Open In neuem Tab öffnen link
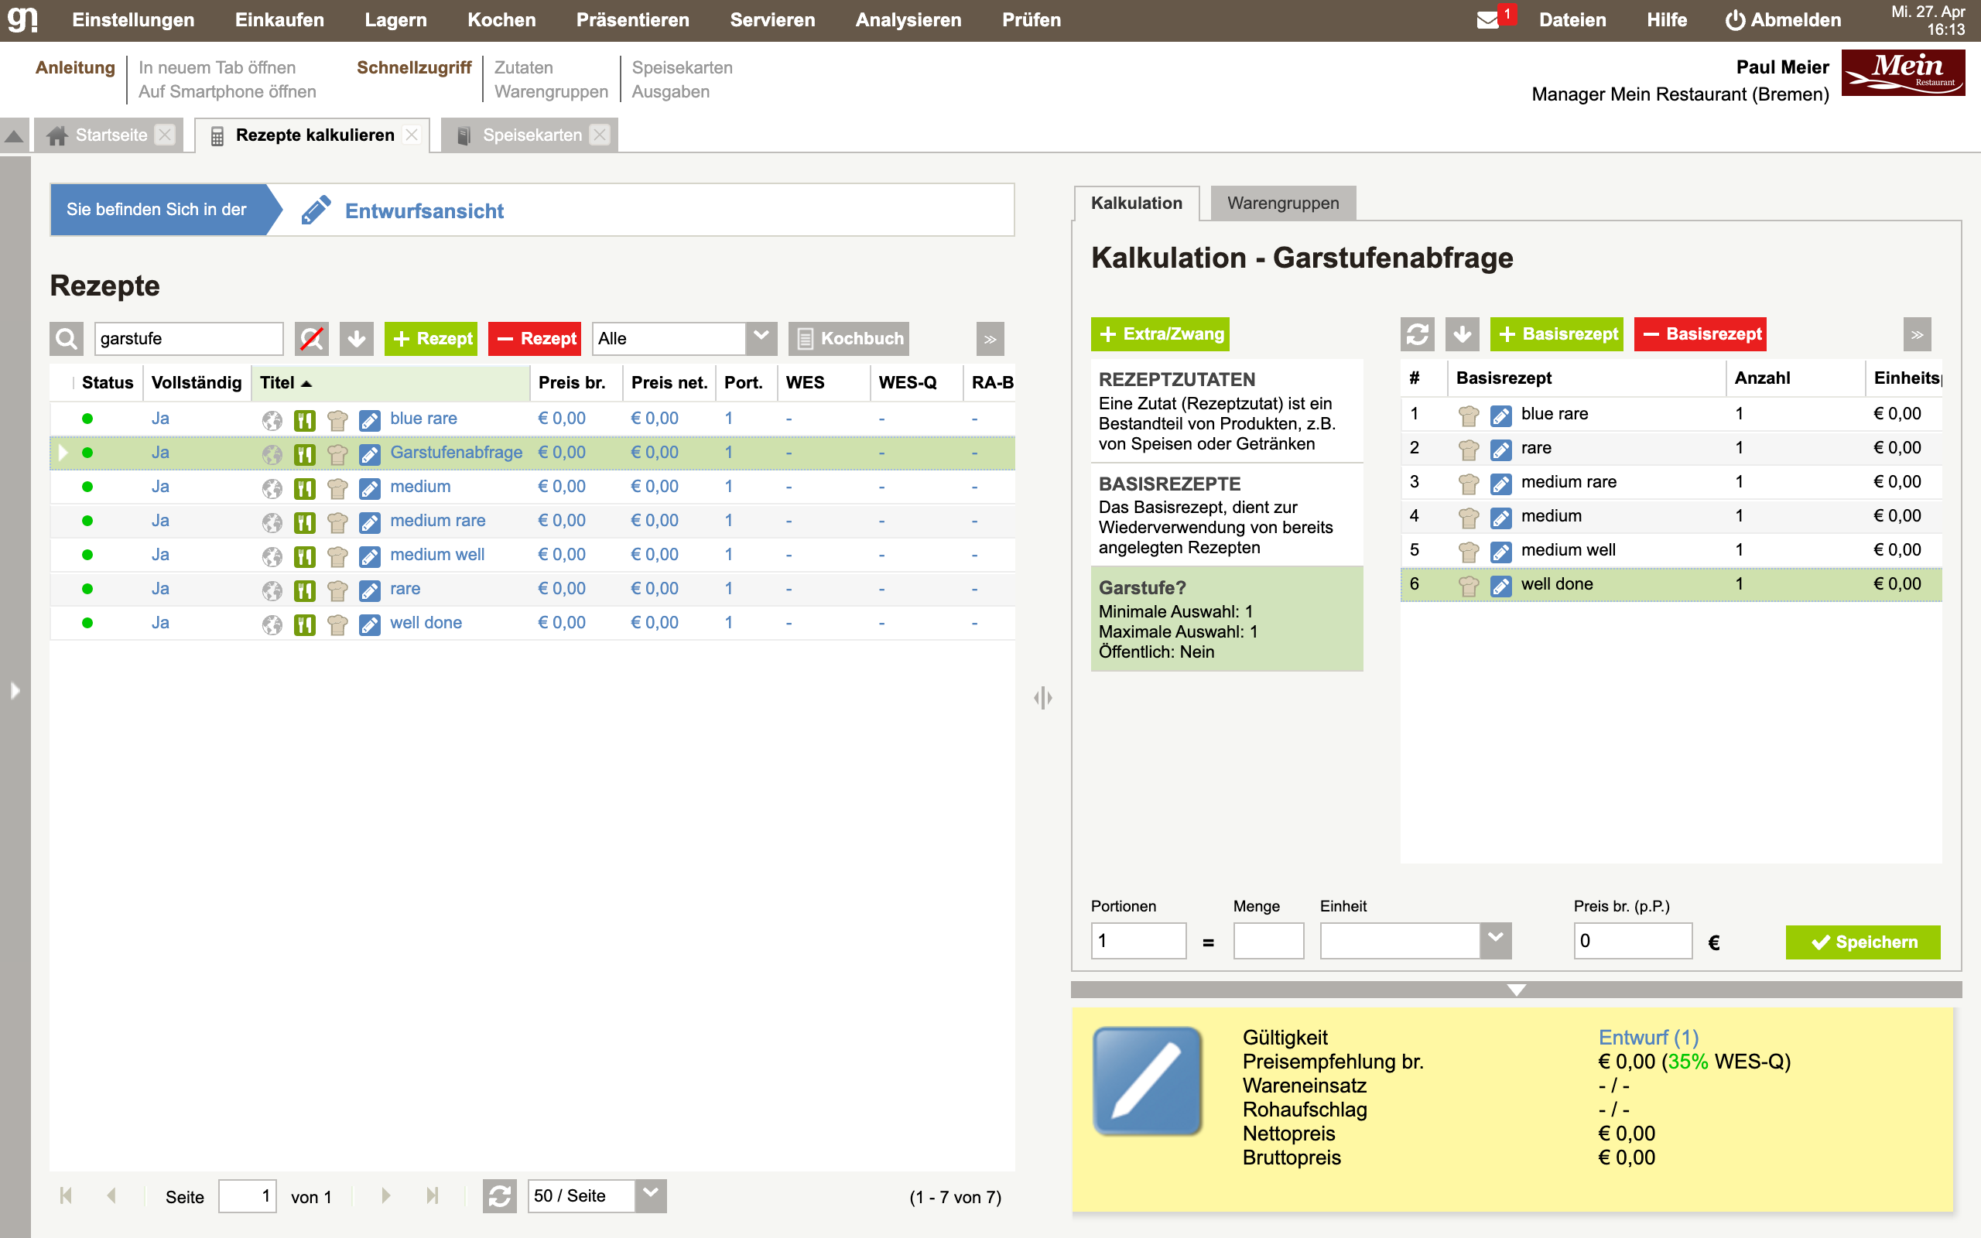The image size is (1981, 1238). 217,67
